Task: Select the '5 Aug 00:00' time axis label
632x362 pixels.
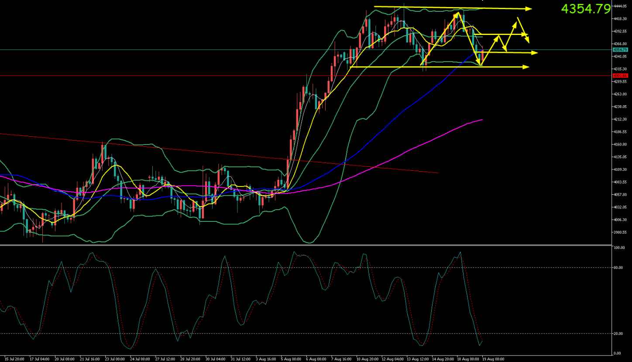Action: 290,359
